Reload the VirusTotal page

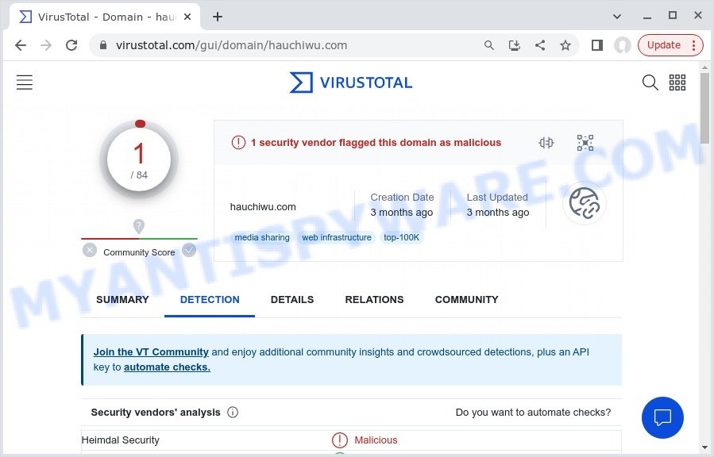pyautogui.click(x=71, y=45)
